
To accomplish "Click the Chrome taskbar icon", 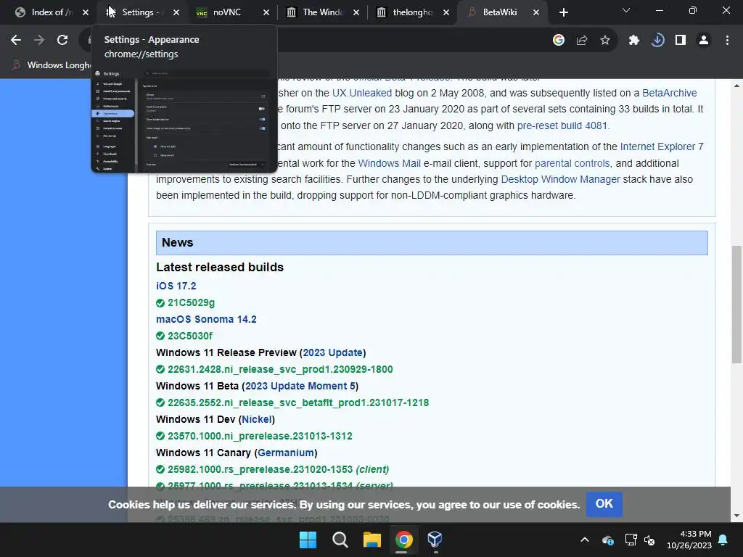I will point(403,540).
